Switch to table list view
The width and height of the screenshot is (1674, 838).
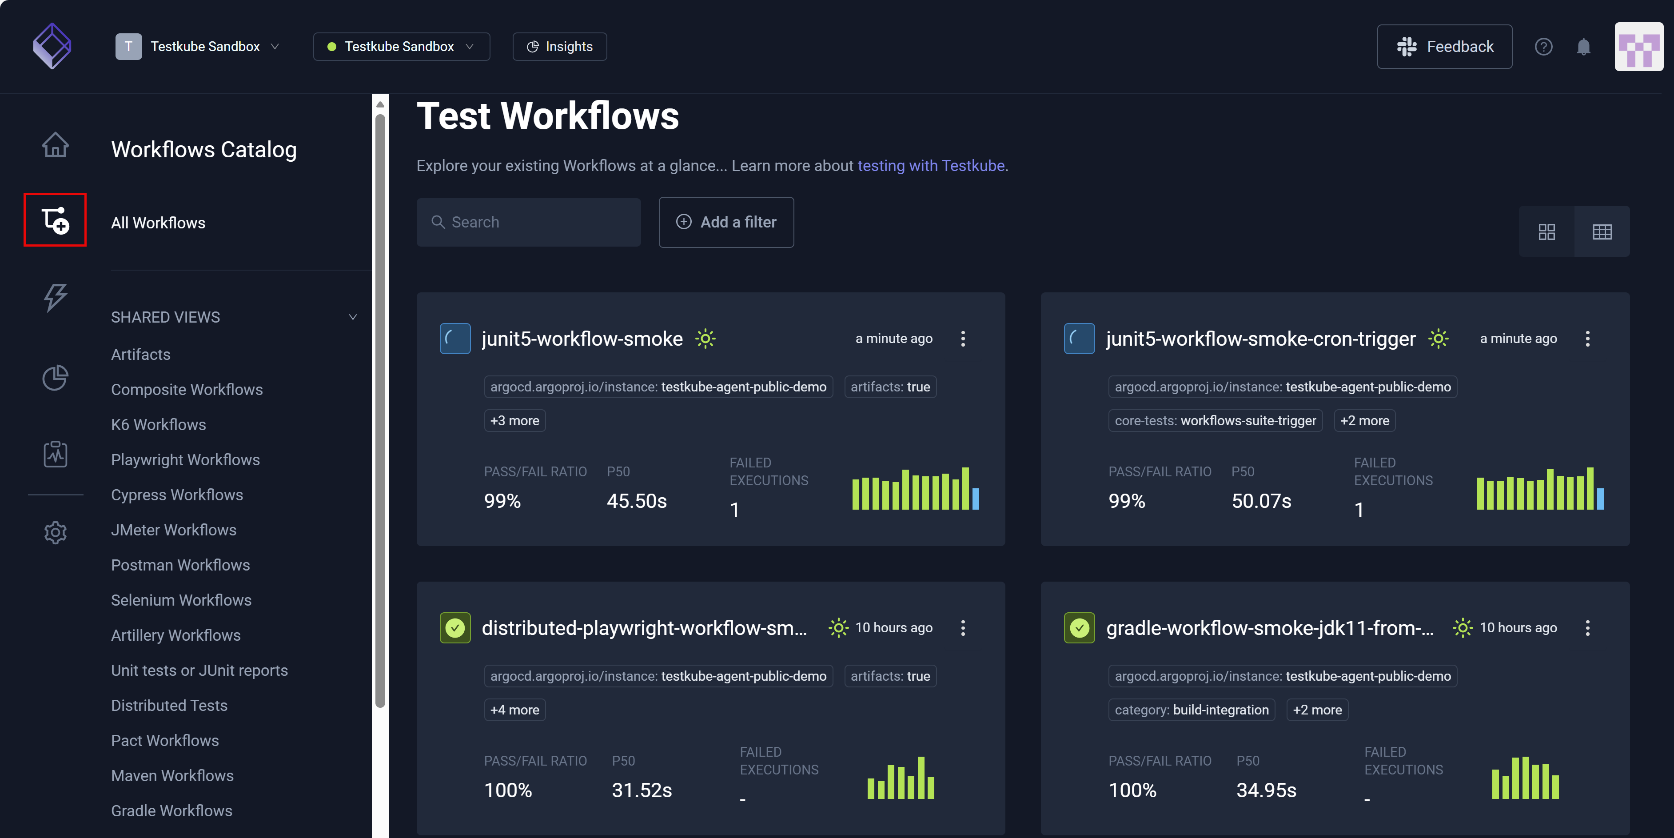pyautogui.click(x=1602, y=231)
